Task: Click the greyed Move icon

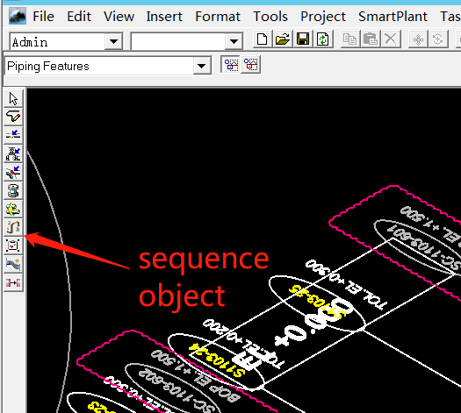Action: tap(418, 39)
